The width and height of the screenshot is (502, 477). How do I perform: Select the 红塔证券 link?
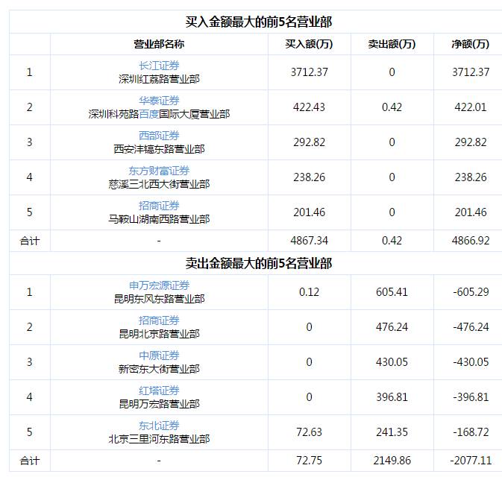pyautogui.click(x=159, y=391)
